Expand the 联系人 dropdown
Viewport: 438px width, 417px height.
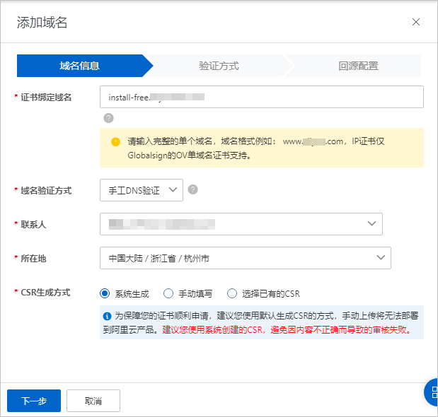[x=241, y=224]
